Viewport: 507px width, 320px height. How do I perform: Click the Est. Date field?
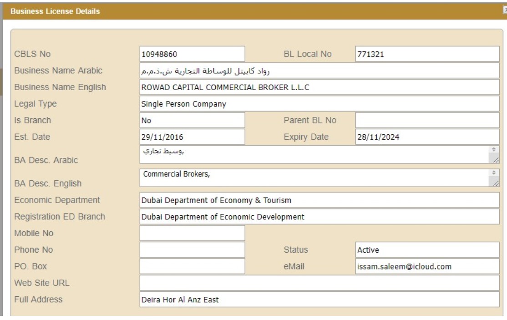coord(192,137)
